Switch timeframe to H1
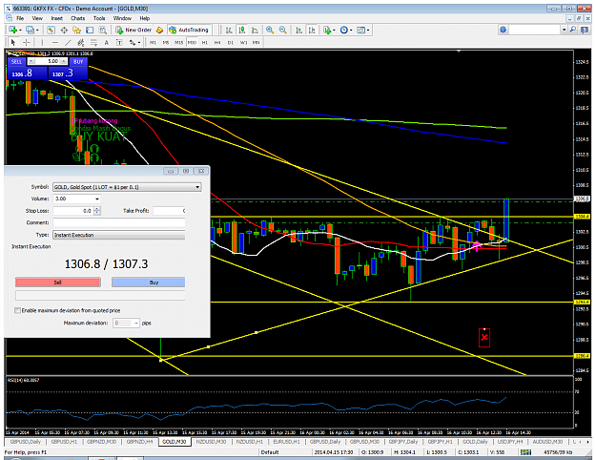The width and height of the screenshot is (596, 460). point(204,43)
